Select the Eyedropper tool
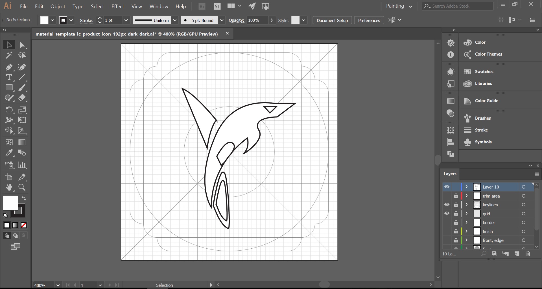Image resolution: width=542 pixels, height=289 pixels. click(9, 153)
